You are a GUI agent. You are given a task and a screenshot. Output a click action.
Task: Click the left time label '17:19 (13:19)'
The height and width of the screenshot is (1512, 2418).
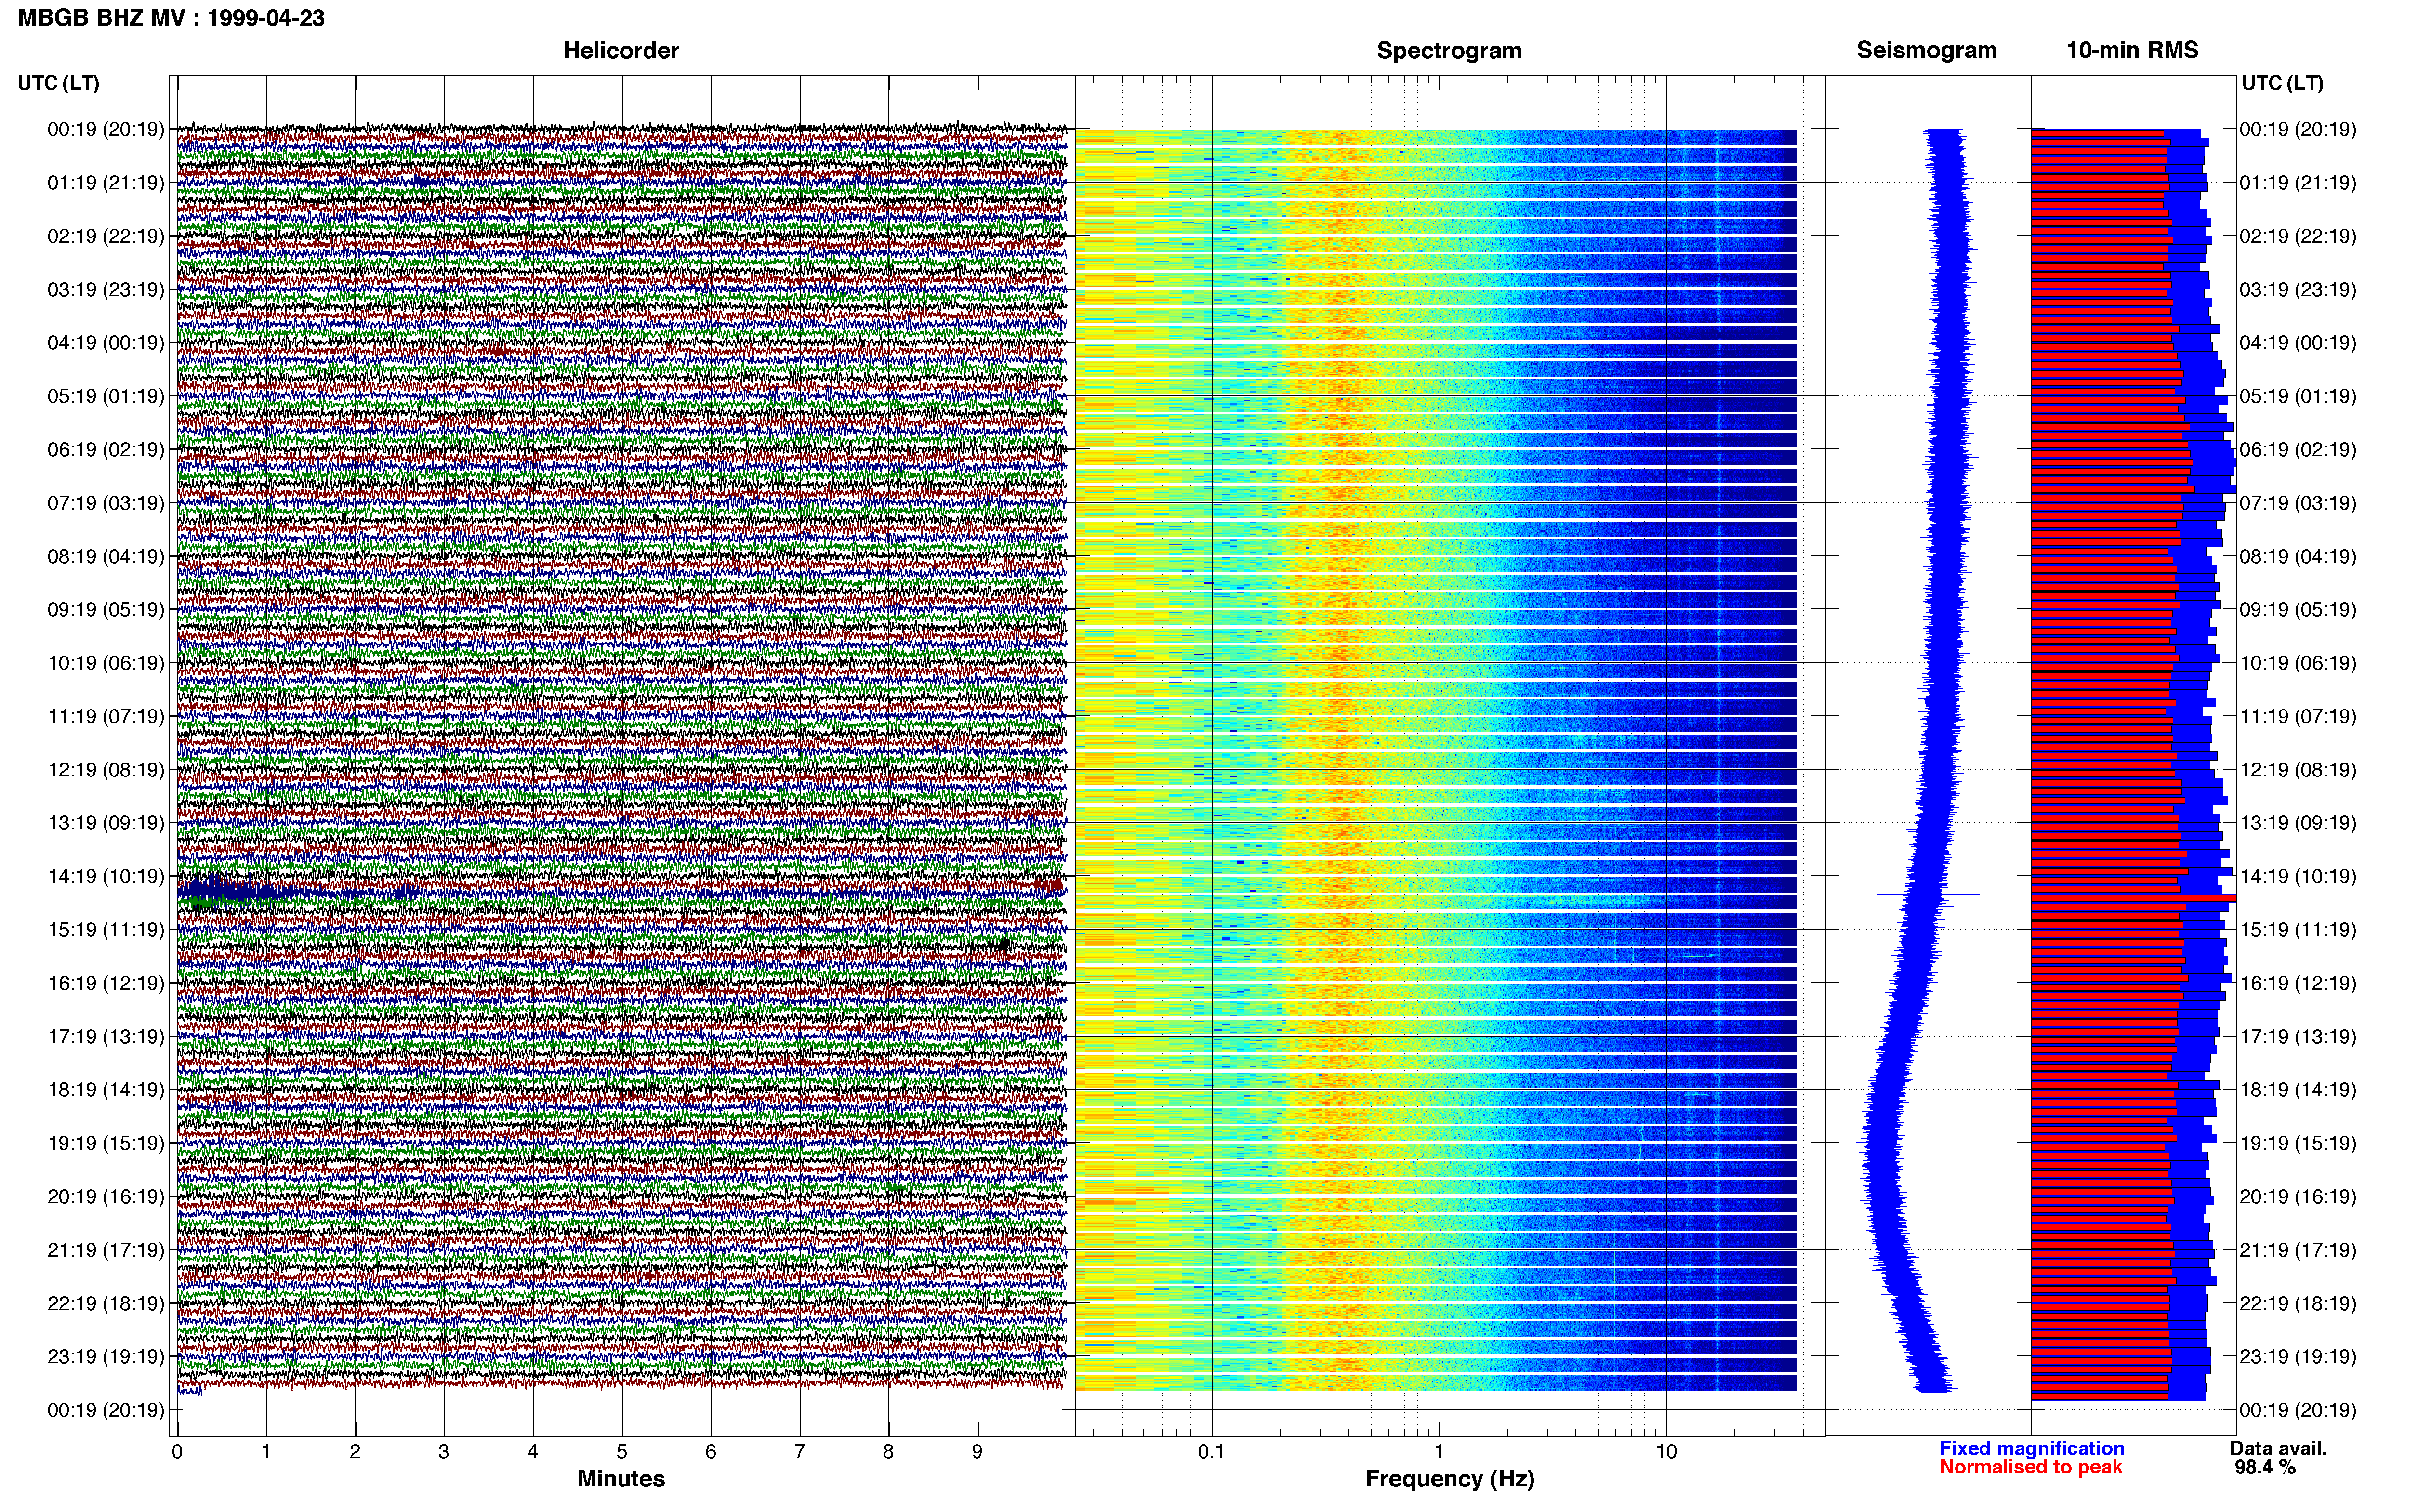click(x=106, y=1037)
